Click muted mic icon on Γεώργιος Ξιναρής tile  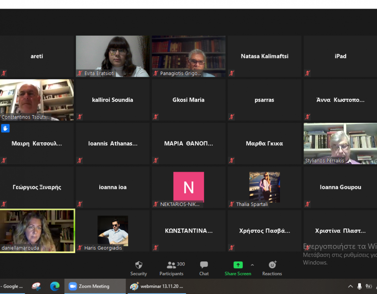click(x=4, y=204)
